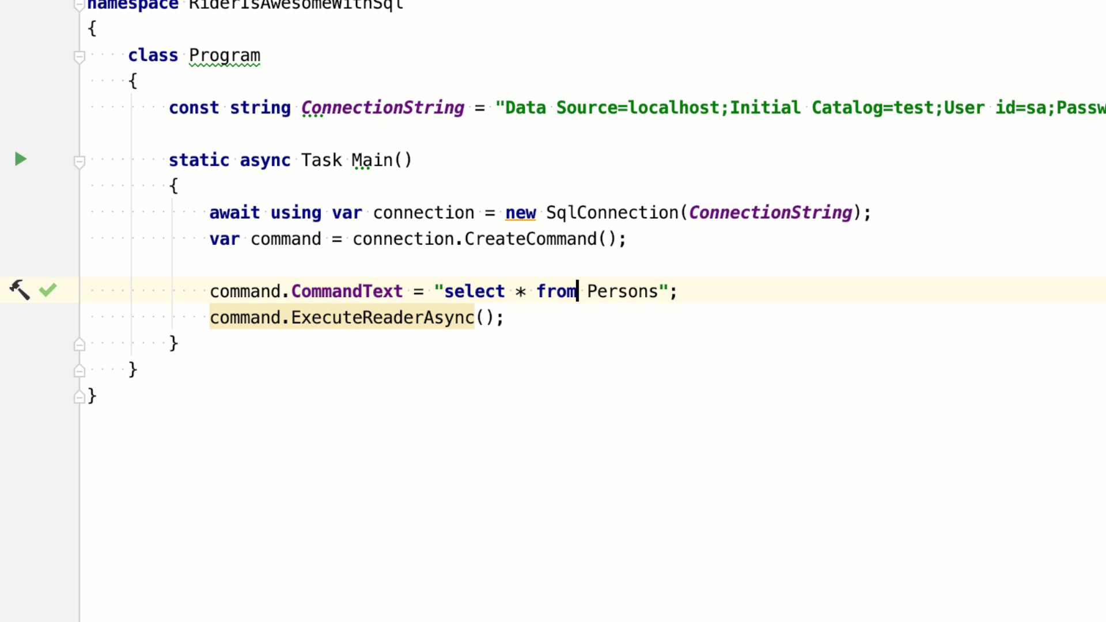Collapse the namespace RiderIsAwesomeWithSql block
The height and width of the screenshot is (622, 1106).
point(79,3)
